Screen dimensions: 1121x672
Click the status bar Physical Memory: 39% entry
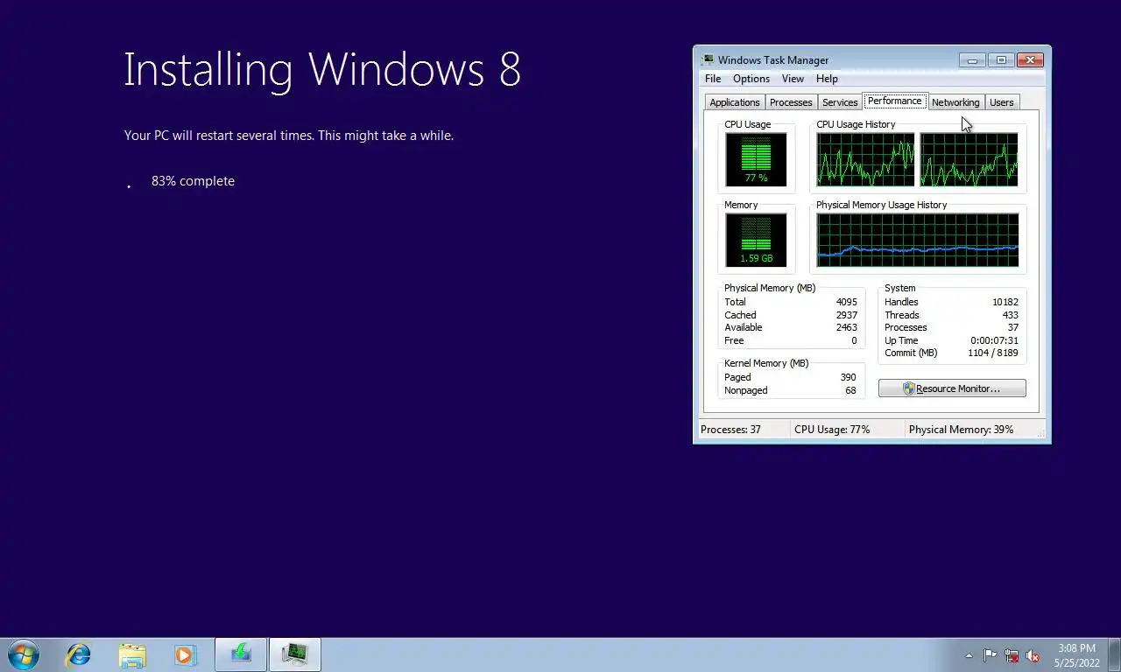tap(961, 430)
